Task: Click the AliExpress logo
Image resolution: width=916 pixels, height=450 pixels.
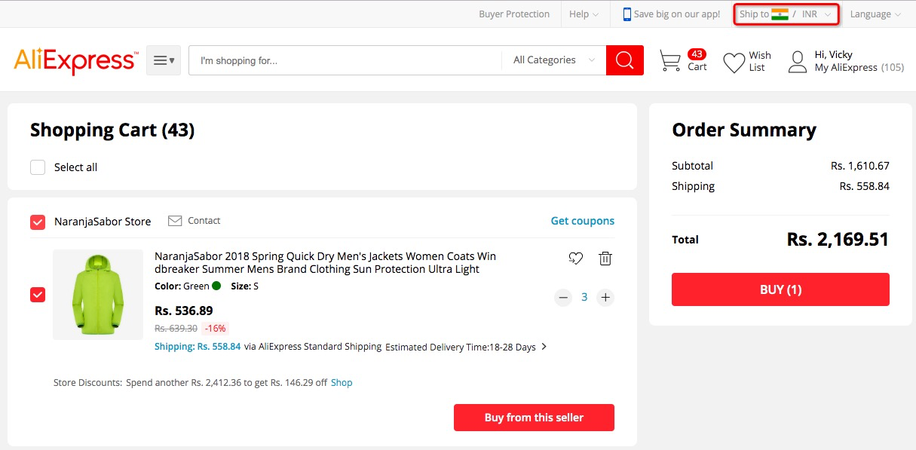Action: (75, 60)
